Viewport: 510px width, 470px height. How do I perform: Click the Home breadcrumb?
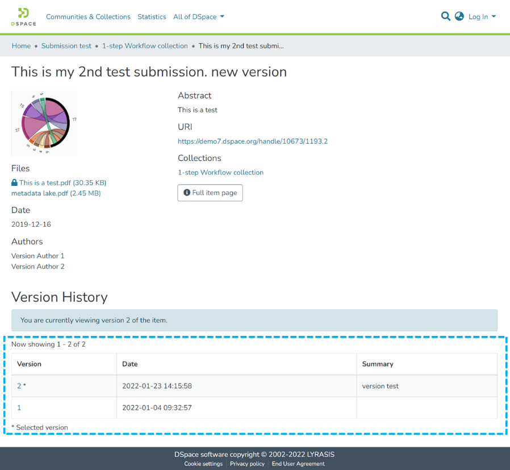(x=21, y=46)
